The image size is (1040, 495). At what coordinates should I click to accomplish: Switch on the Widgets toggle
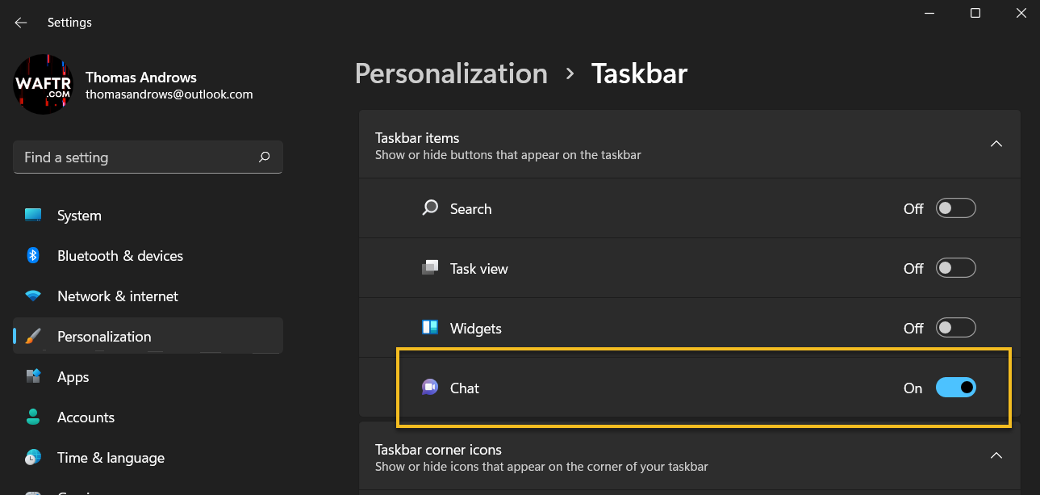[x=956, y=328]
